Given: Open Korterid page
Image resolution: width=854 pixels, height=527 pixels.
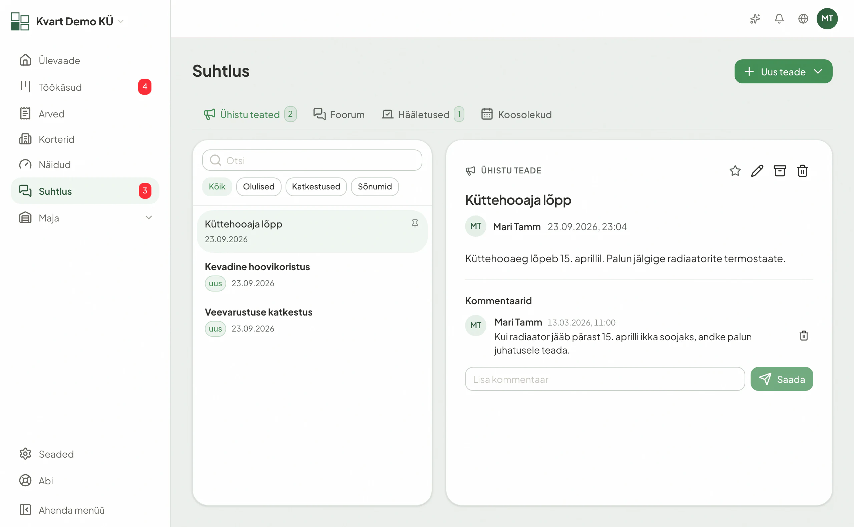Looking at the screenshot, I should [x=85, y=139].
